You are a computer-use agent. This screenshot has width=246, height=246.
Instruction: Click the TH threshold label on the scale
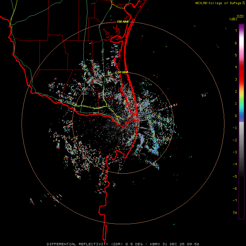point(235,213)
